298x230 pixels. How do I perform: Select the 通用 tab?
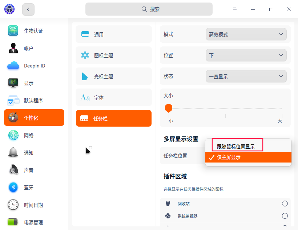point(114,34)
